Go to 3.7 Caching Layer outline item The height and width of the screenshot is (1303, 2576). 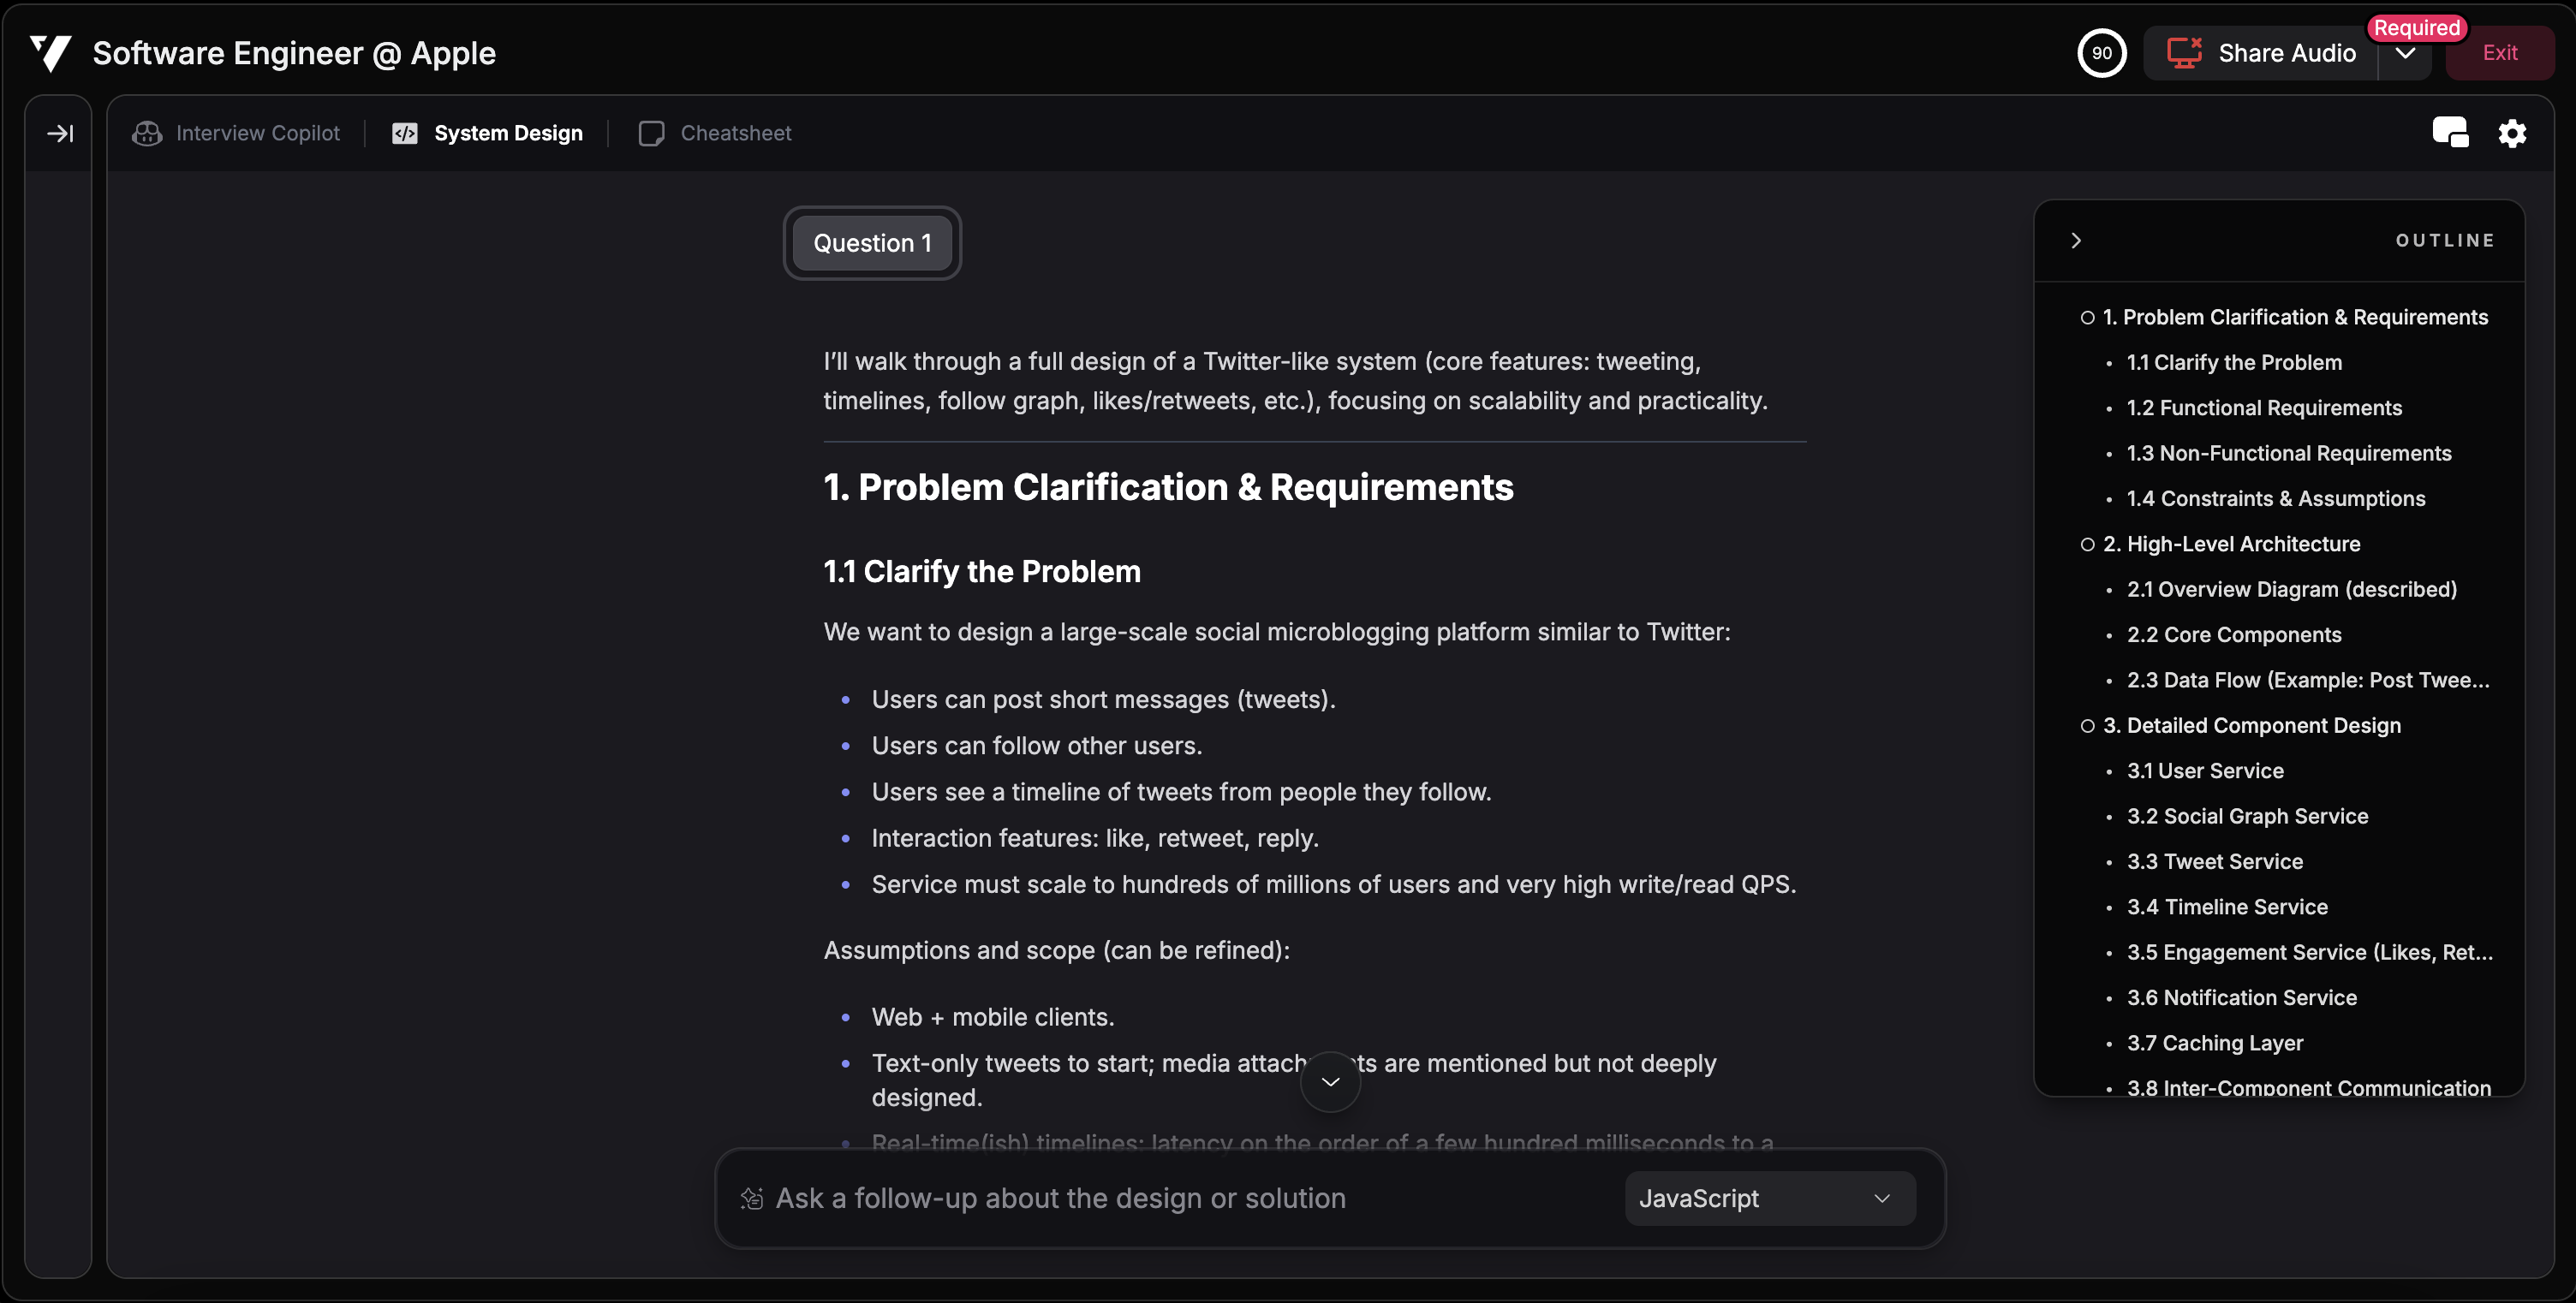[x=2214, y=1043]
